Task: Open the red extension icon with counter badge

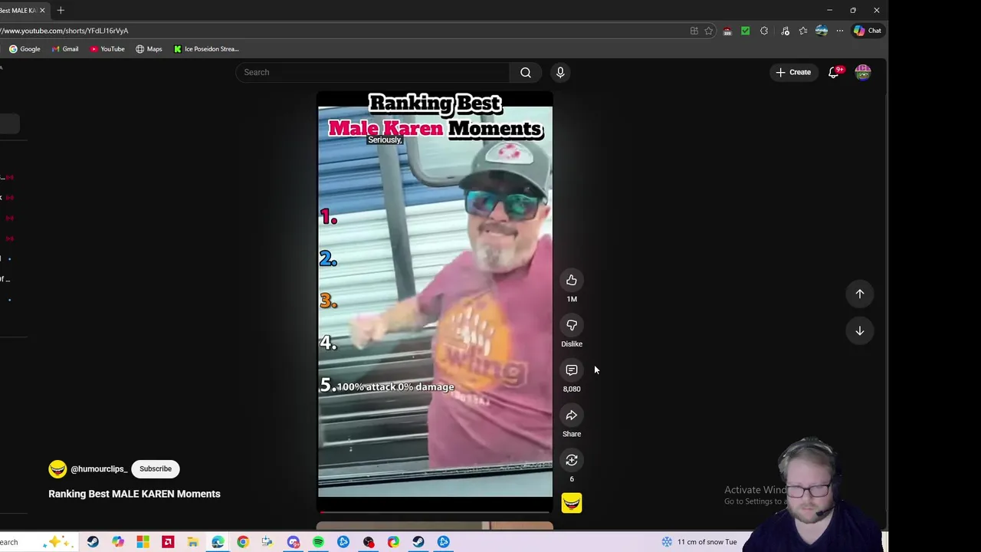Action: [727, 31]
